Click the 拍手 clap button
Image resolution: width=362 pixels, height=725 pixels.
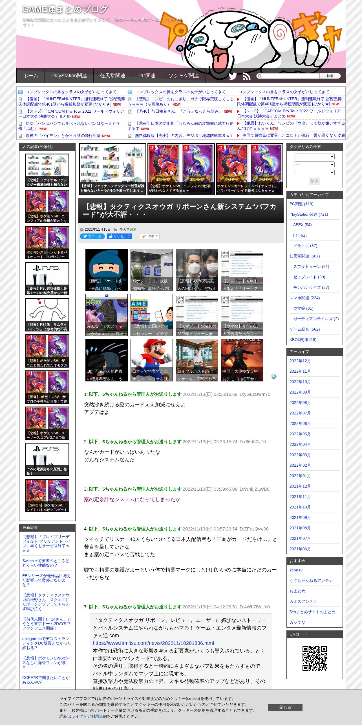pos(149,236)
